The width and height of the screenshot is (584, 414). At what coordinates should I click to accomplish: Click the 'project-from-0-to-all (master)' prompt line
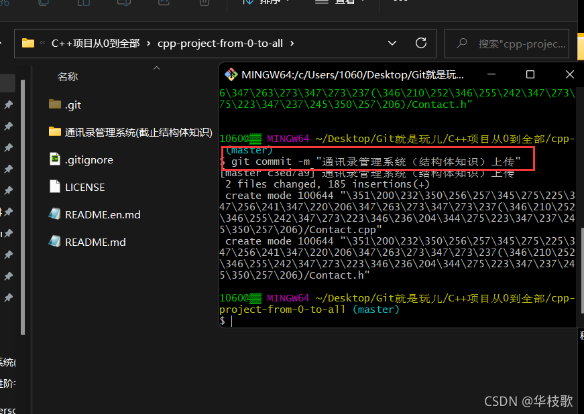click(309, 309)
